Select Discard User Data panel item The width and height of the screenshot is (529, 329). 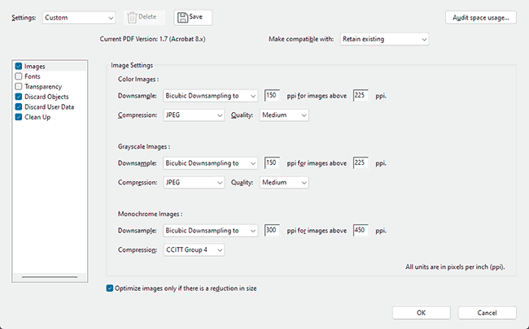coord(50,107)
